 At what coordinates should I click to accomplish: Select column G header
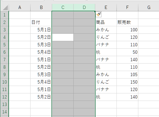point(149,7)
